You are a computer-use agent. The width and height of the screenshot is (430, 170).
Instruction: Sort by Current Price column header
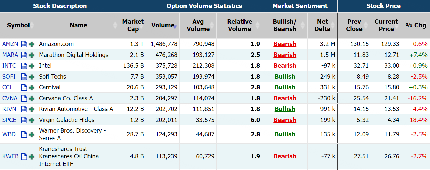coord(386,25)
